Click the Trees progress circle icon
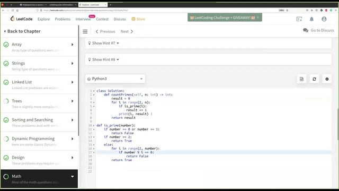Image resolution: width=339 pixels, height=191 pixels. coord(6,101)
